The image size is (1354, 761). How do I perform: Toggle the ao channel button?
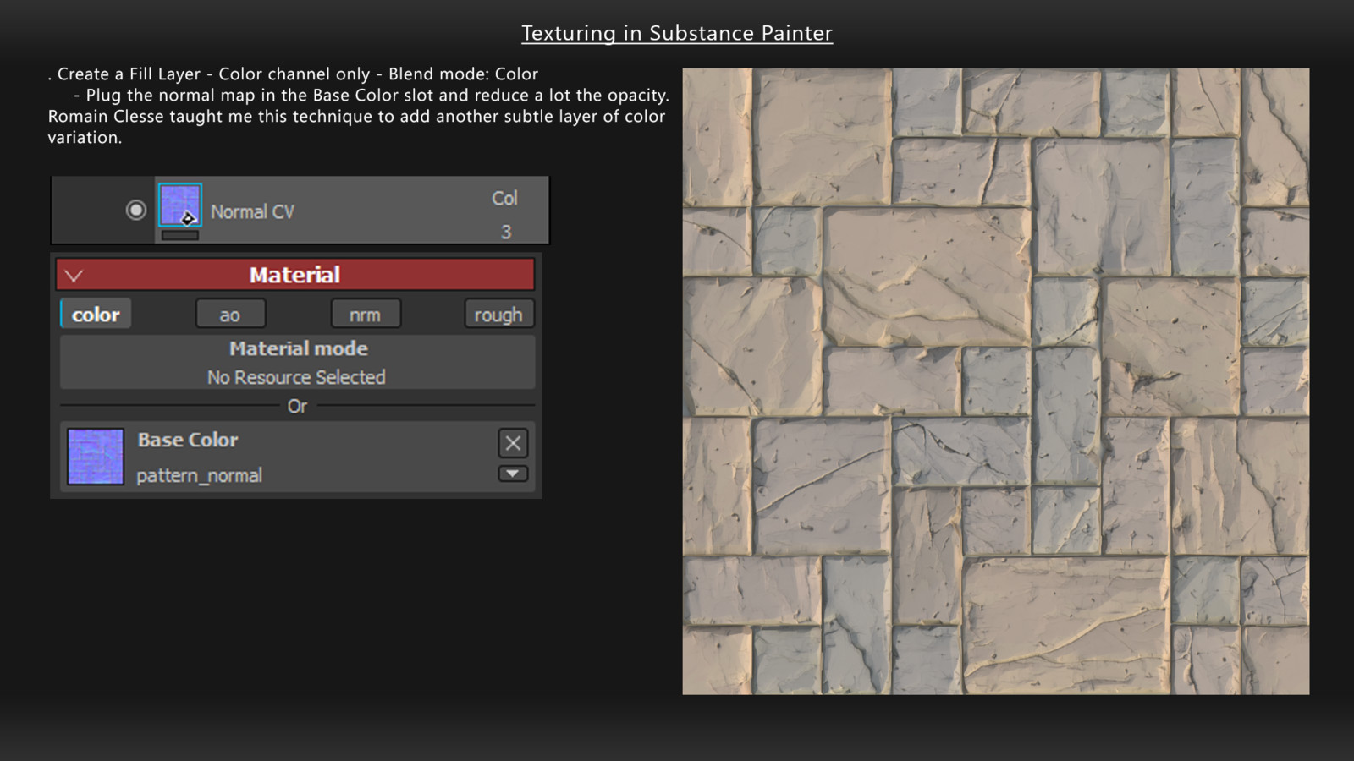pyautogui.click(x=230, y=315)
